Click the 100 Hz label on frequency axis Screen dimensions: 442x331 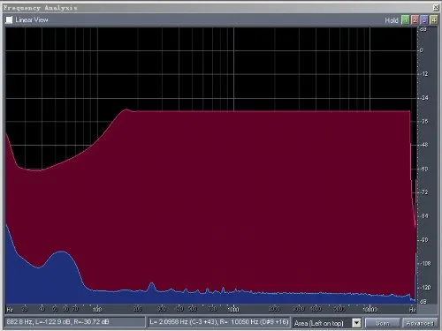97,310
